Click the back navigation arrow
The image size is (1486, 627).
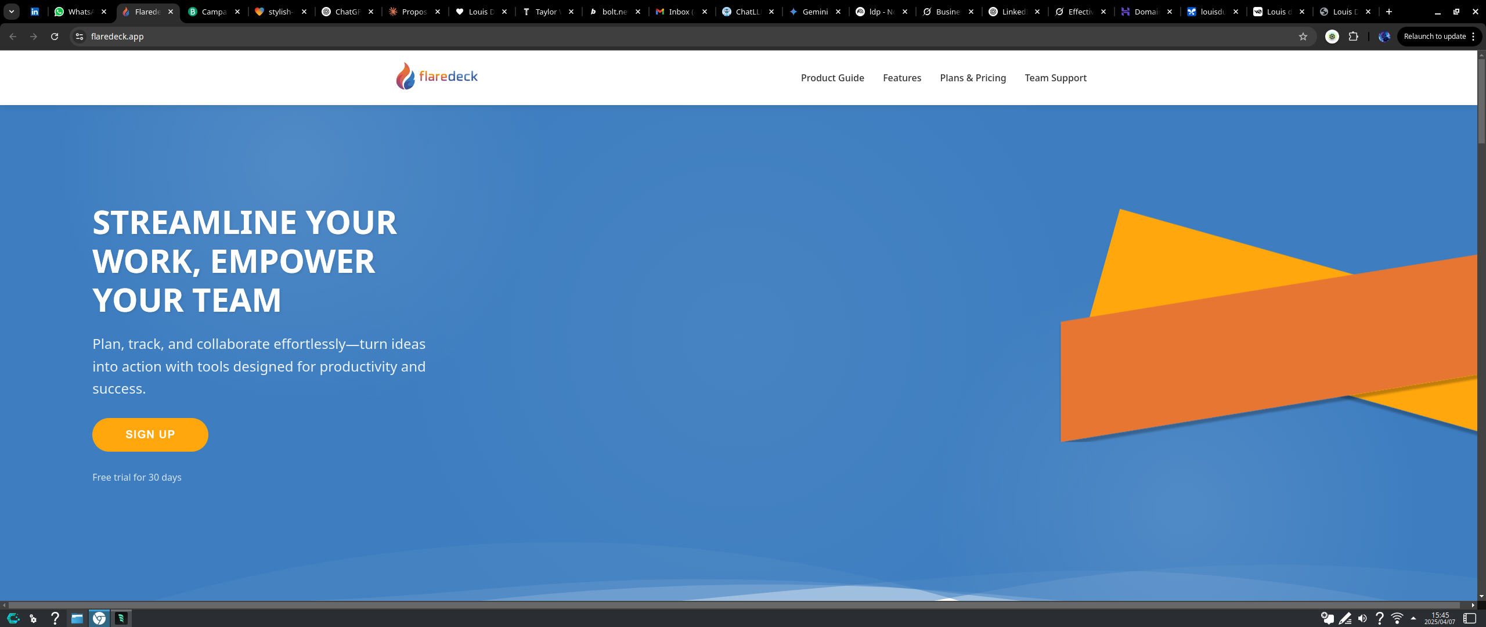point(13,36)
